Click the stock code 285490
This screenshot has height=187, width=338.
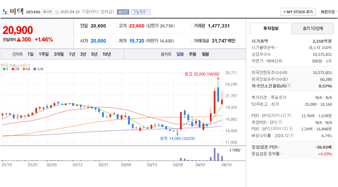pyautogui.click(x=33, y=12)
